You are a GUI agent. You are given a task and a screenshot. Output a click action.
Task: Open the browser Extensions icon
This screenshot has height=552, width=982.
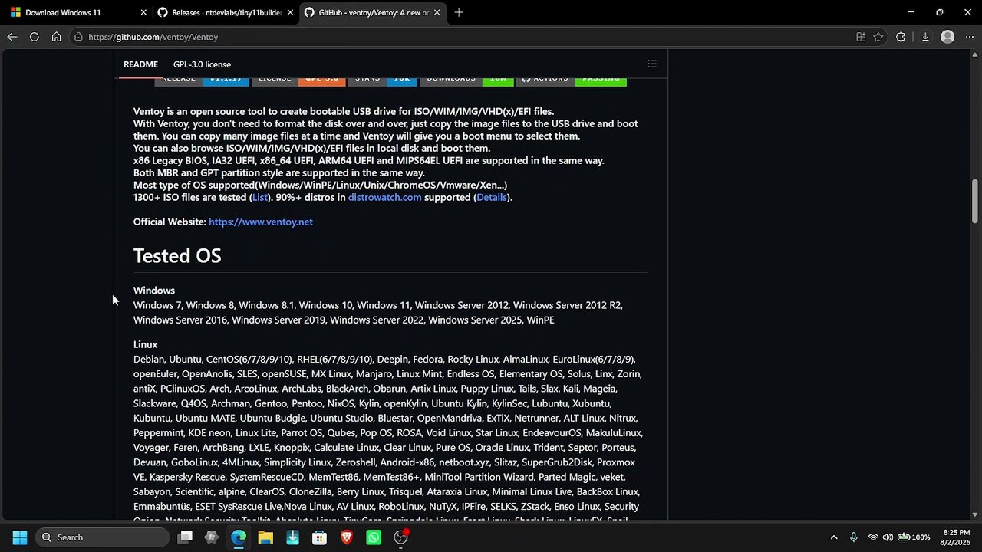point(901,37)
